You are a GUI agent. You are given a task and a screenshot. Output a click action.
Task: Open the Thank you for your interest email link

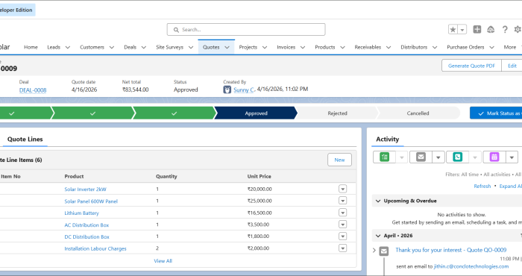tap(450, 250)
